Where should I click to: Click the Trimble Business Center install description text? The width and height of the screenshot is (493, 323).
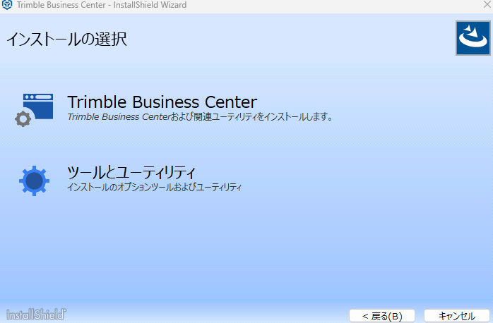pos(200,117)
